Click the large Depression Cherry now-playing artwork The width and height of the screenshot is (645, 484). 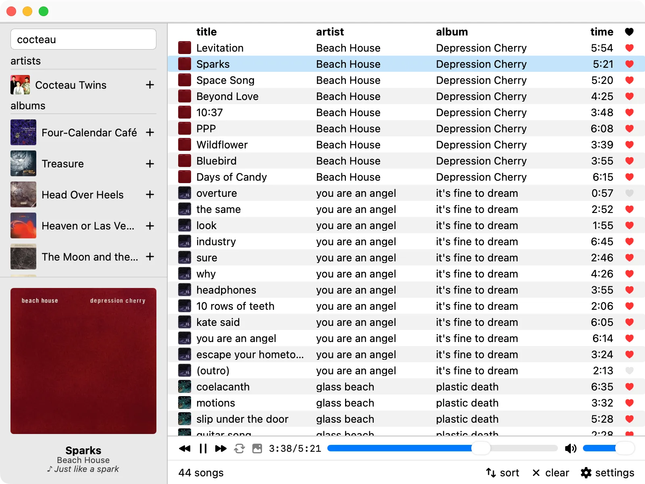[x=83, y=361]
